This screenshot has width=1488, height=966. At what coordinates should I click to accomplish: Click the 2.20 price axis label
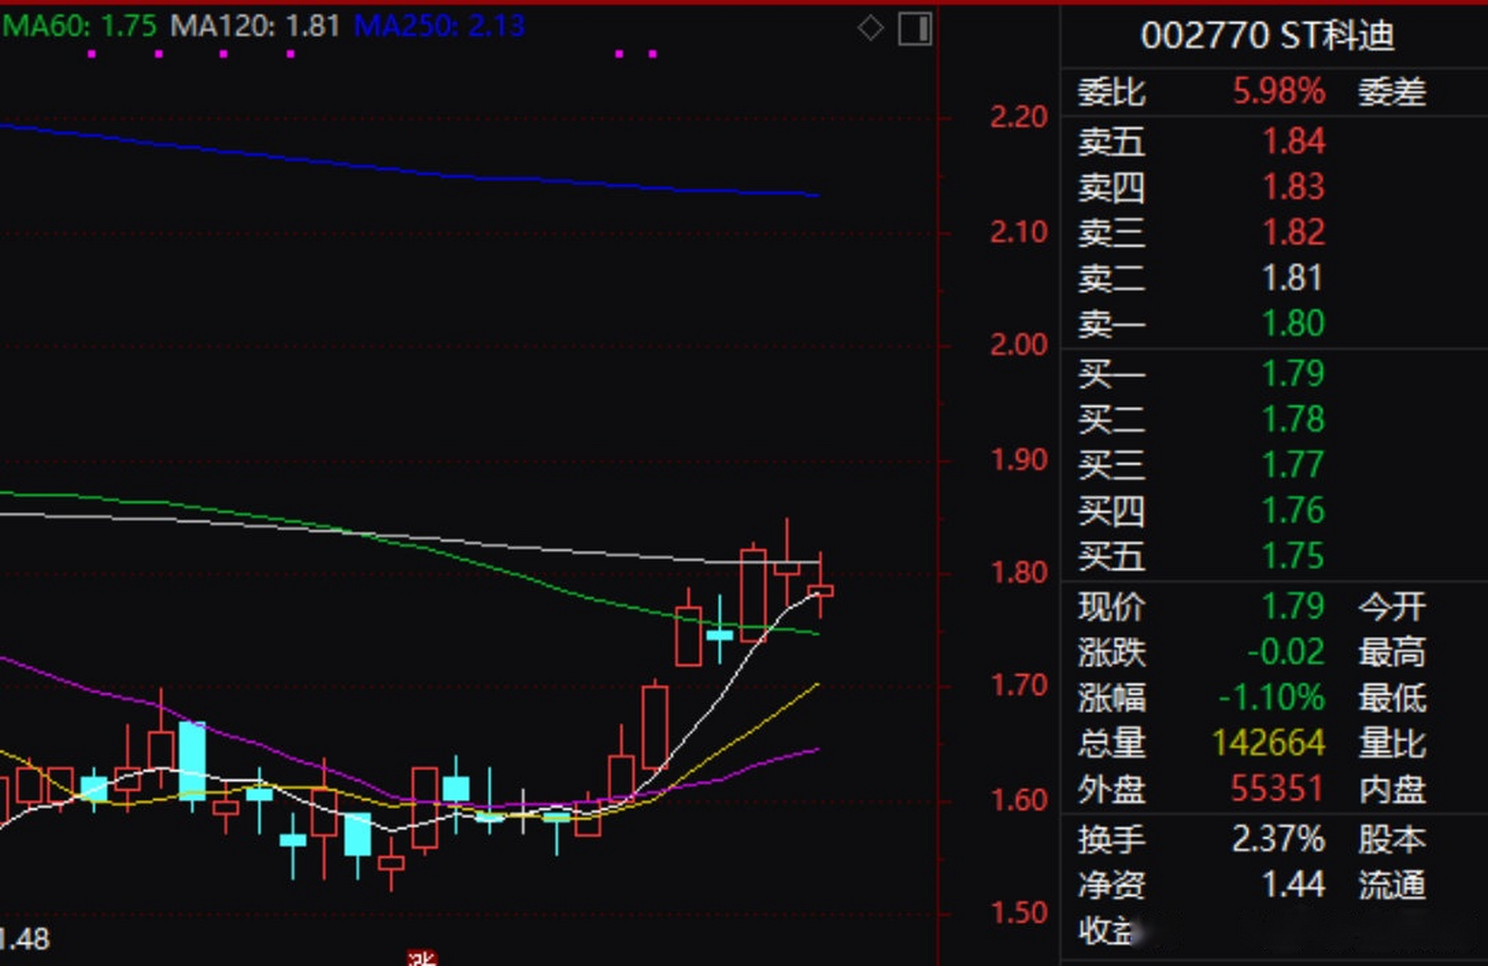pos(1019,117)
